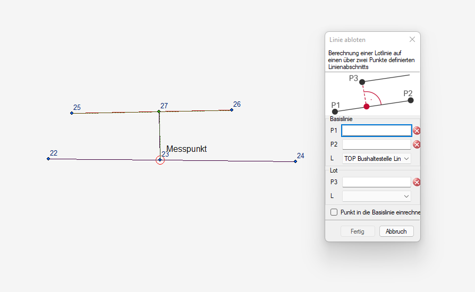Open the Basislinie L dropdown 'TOP Bushaltestelle'
475x292 pixels.
(x=376, y=159)
